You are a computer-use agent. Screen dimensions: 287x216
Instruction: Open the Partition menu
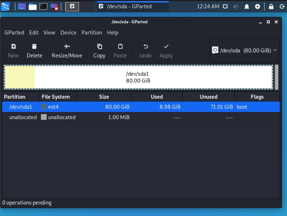(92, 33)
